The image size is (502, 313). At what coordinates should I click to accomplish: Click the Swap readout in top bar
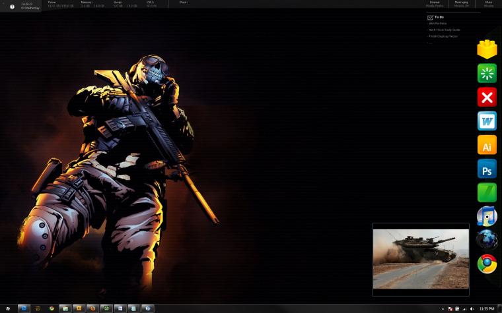tap(126, 4)
